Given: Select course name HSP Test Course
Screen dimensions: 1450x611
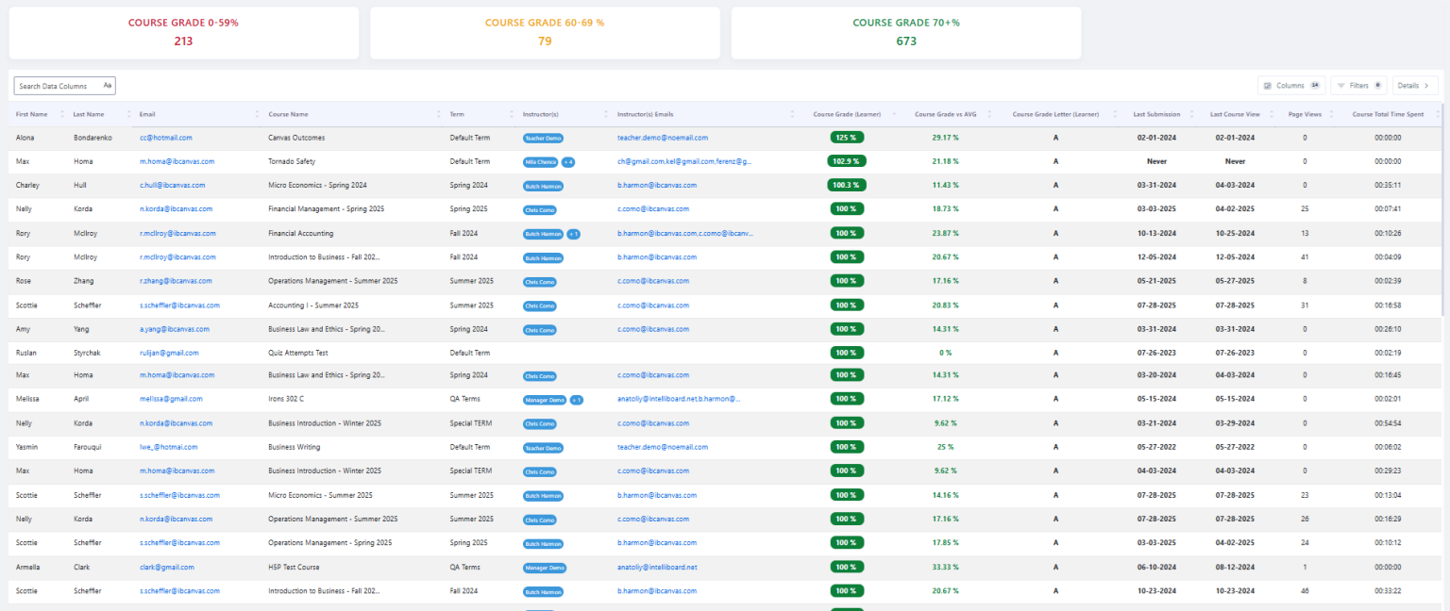Looking at the screenshot, I should (295, 568).
